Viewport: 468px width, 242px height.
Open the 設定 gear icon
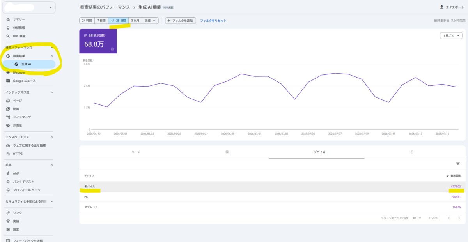[x=8, y=230]
